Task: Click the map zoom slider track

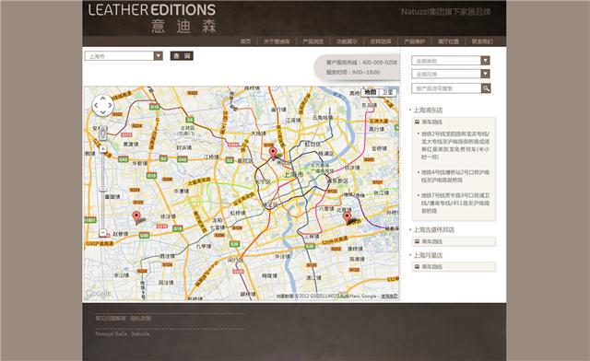Action: point(102,191)
